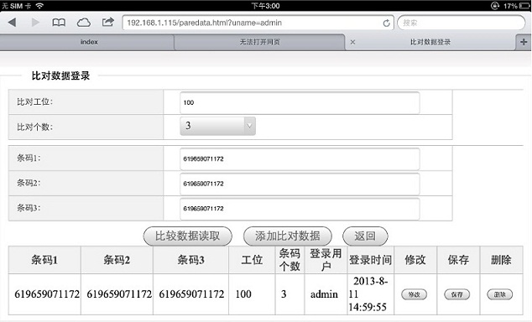
Task: Open the iCloud tabs cloud icon
Action: point(83,23)
